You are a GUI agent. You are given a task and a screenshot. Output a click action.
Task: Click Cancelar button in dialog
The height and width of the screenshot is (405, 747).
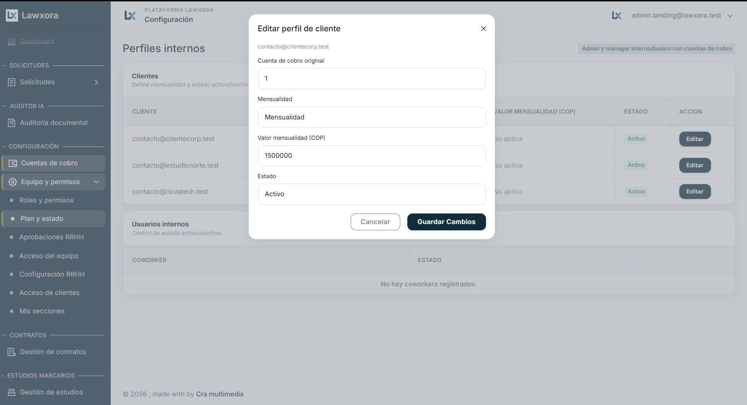coord(375,222)
